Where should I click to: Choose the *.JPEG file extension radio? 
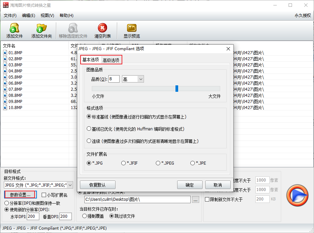[x=158, y=163]
